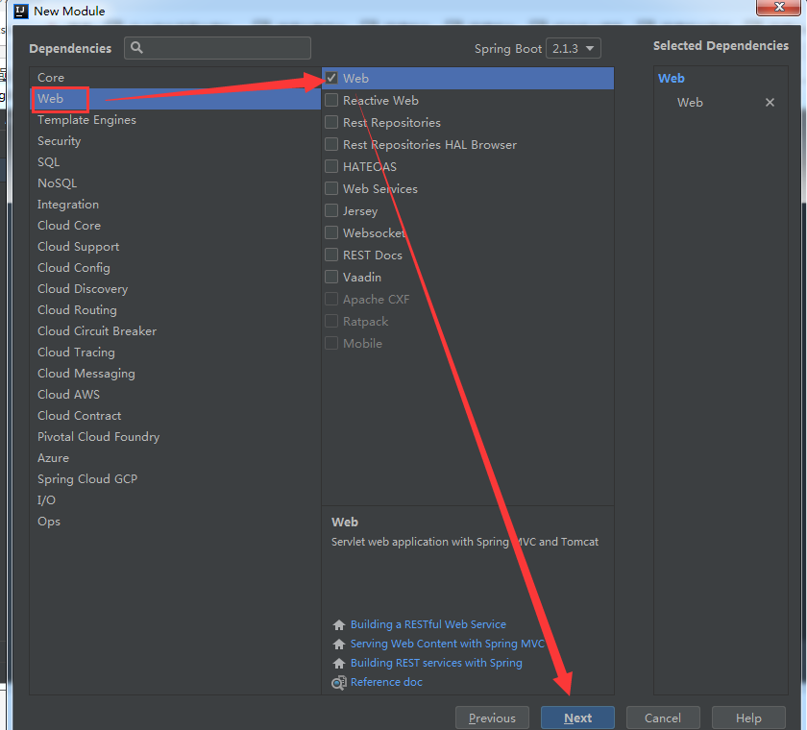The height and width of the screenshot is (730, 807).
Task: Select the Cloud Core category
Action: point(175,225)
